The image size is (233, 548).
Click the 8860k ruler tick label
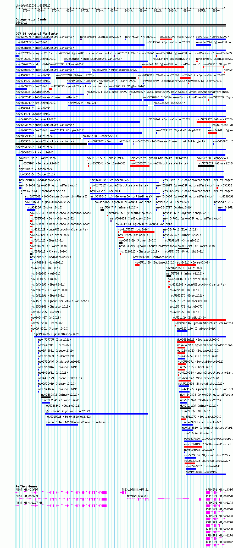click(216, 10)
